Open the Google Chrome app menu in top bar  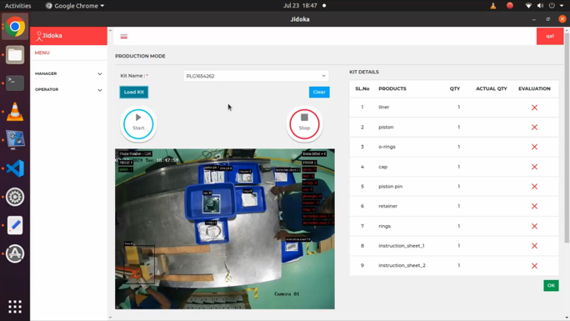coord(74,6)
